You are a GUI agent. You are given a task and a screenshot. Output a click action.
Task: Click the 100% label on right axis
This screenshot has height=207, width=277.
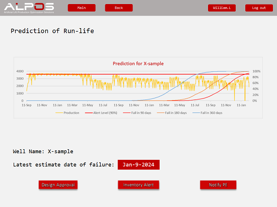pyautogui.click(x=256, y=71)
